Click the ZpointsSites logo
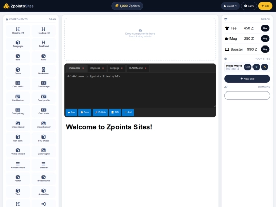Image resolution: width=276 pixels, height=207 pixels. [18, 6]
